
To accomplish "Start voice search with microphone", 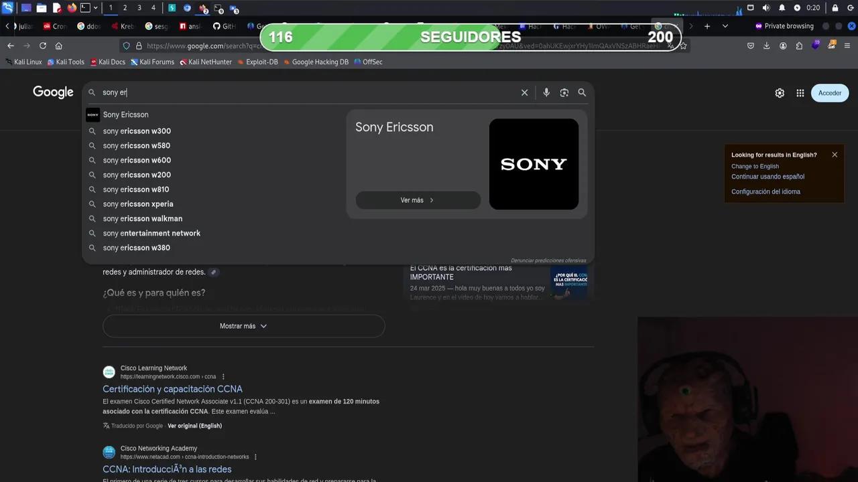I will [x=546, y=92].
